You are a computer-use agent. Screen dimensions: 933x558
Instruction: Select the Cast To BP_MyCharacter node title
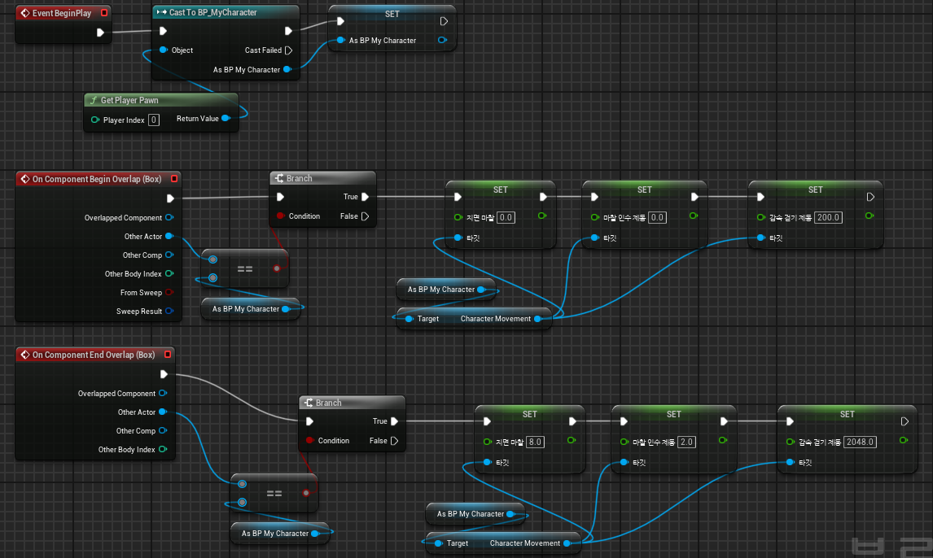tap(213, 12)
